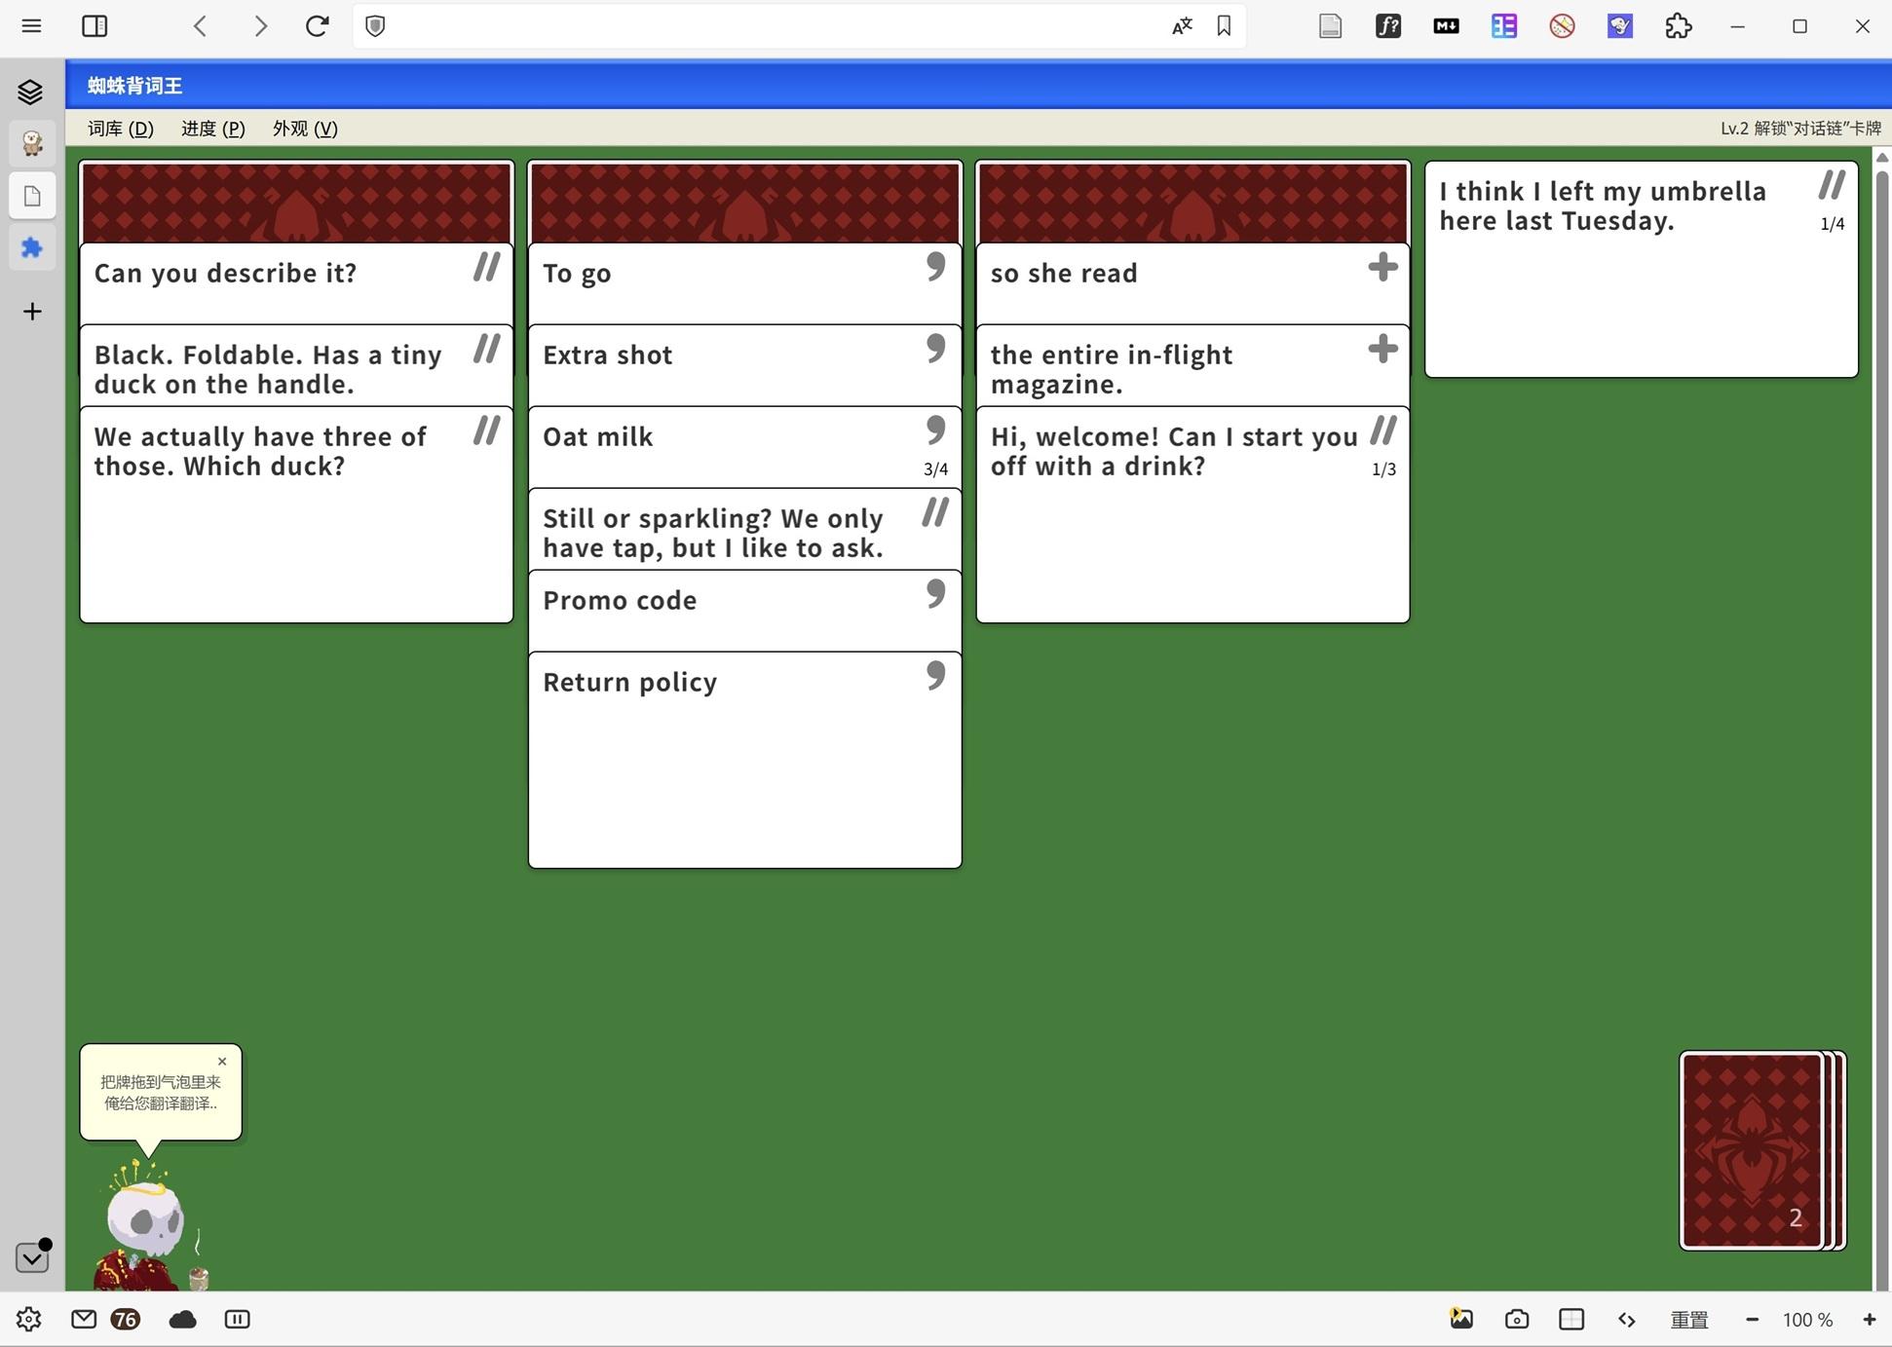Open the 进度 (P) menu

tap(212, 129)
